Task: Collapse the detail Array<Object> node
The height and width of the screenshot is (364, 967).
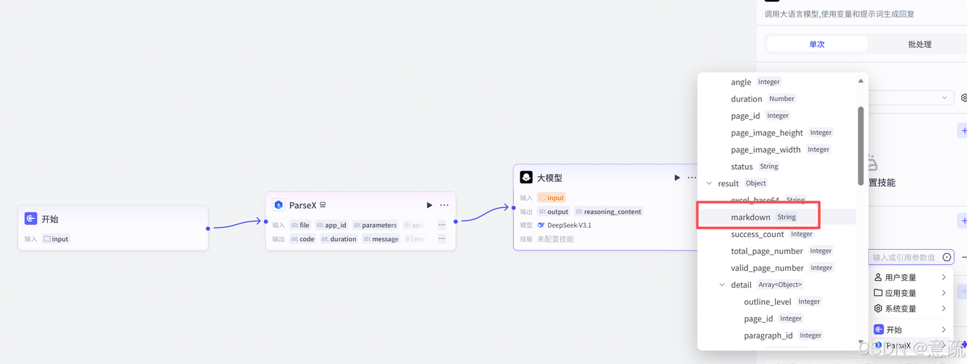Action: tap(722, 285)
